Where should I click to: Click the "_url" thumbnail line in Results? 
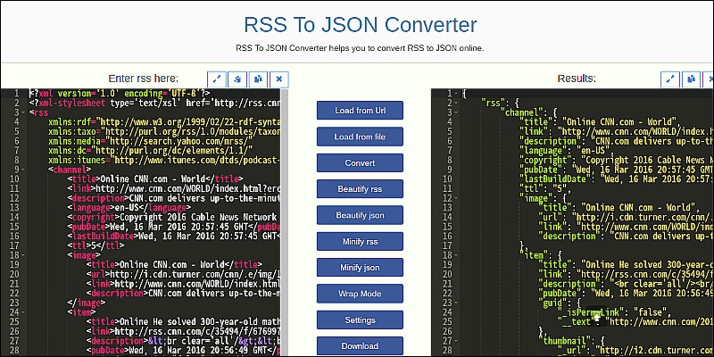tap(635, 350)
